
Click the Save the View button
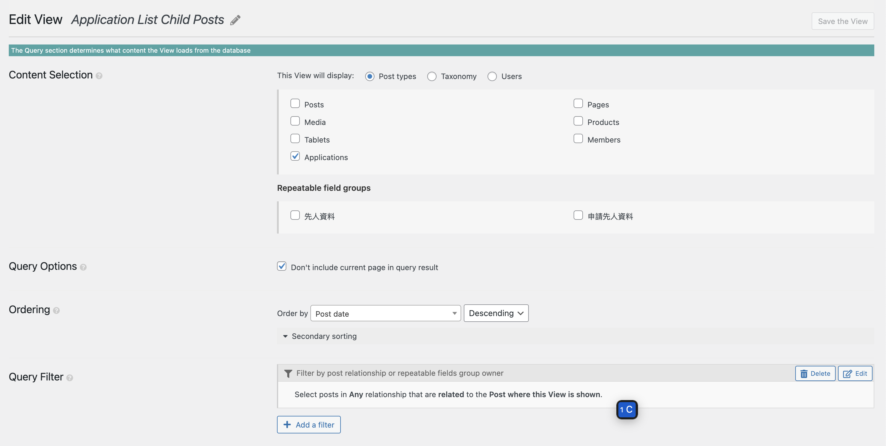point(843,21)
